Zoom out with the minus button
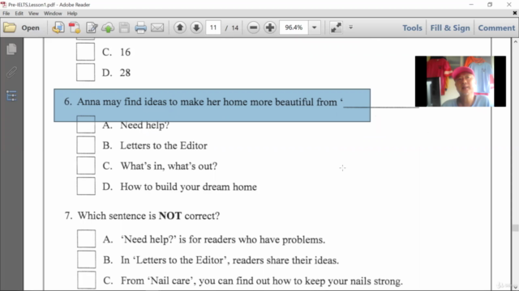 click(x=254, y=27)
